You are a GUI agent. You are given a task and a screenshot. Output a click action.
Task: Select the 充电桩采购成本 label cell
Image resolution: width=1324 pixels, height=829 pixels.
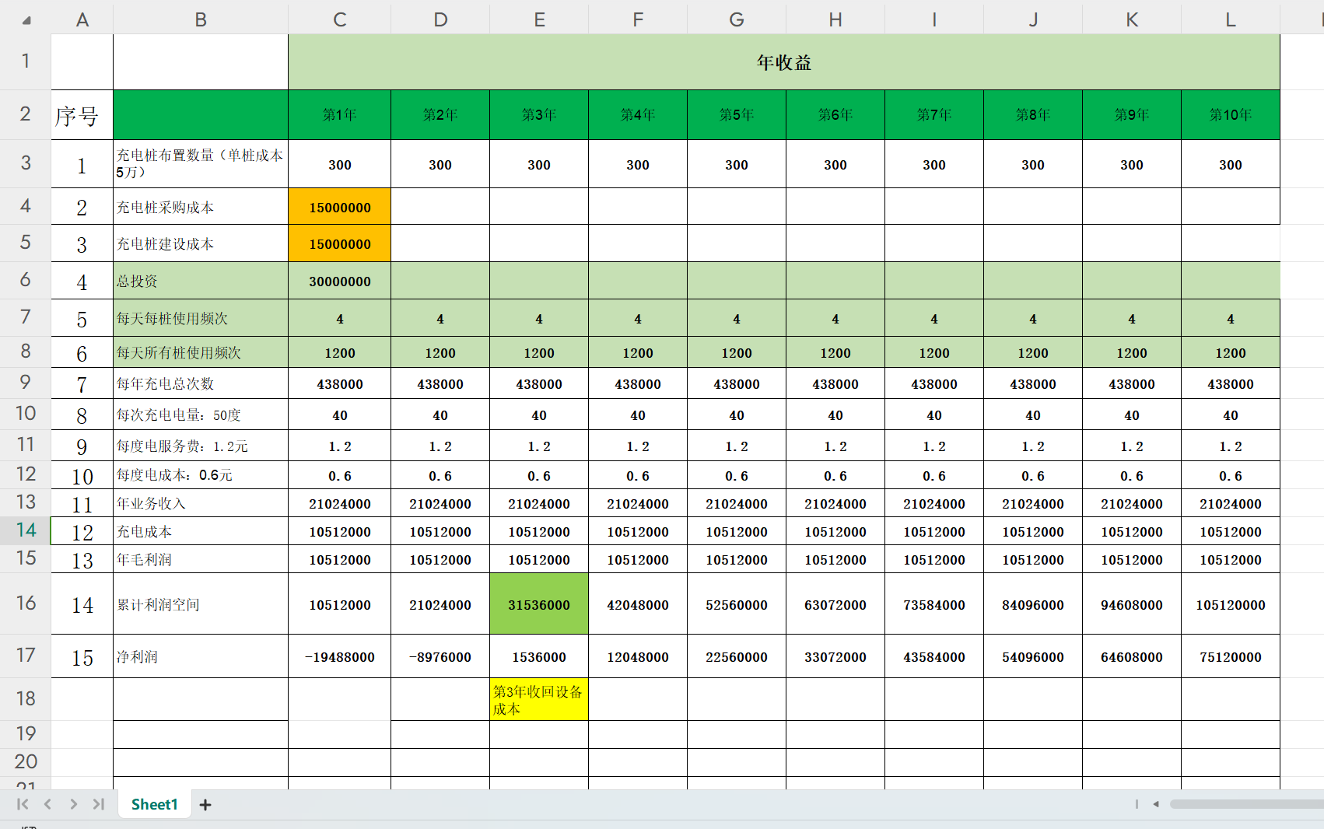point(201,207)
